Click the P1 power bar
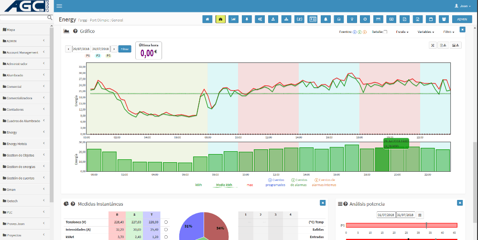This screenshot has width=478, height=240. [x=402, y=225]
